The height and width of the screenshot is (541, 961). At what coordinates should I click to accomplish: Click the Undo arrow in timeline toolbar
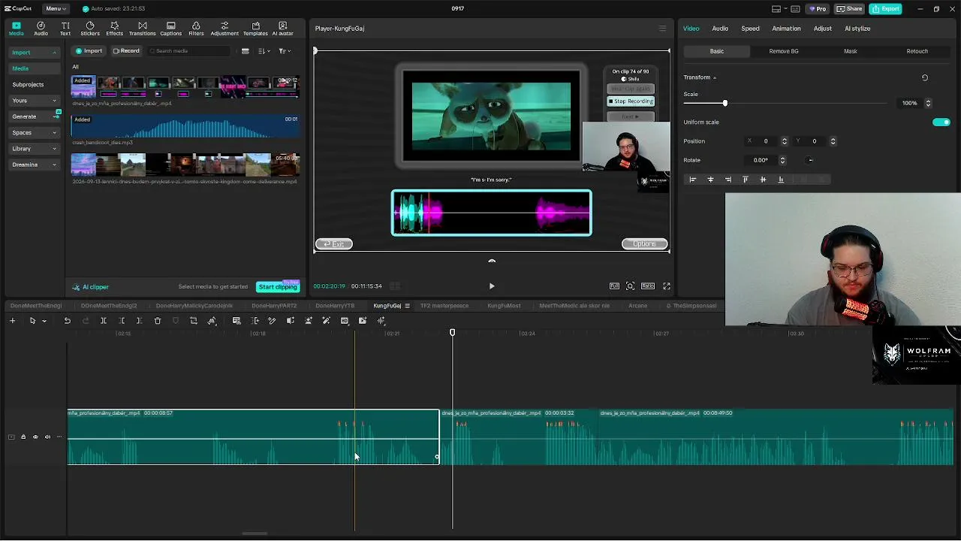(x=67, y=321)
